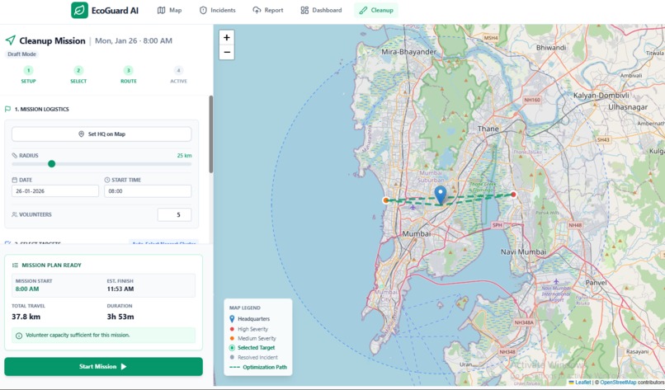Click the clock icon beside Start Time

coord(107,180)
